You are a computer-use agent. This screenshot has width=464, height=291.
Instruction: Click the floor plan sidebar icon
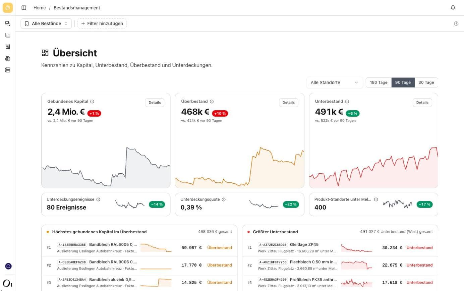pyautogui.click(x=8, y=47)
